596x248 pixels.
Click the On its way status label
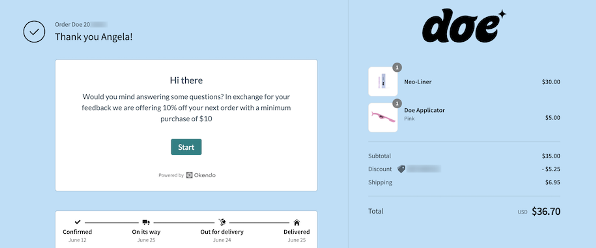pos(146,232)
